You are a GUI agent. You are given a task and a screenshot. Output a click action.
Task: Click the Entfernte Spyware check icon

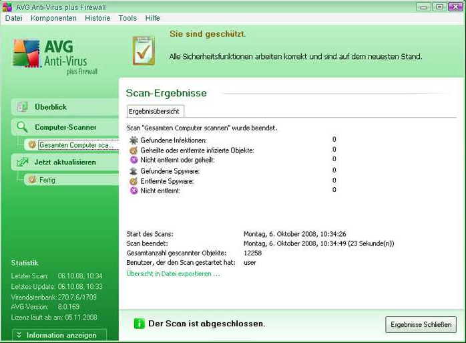coord(134,181)
